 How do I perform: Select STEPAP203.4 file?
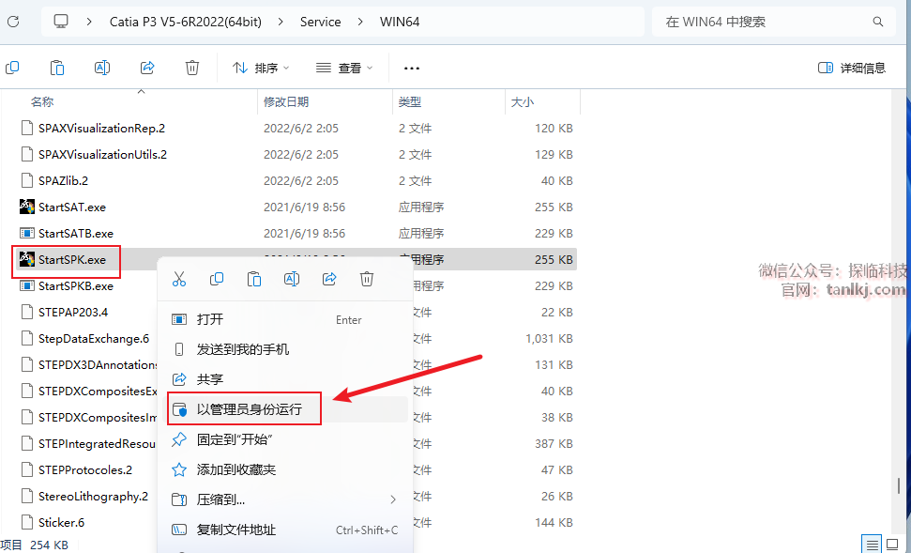coord(73,313)
